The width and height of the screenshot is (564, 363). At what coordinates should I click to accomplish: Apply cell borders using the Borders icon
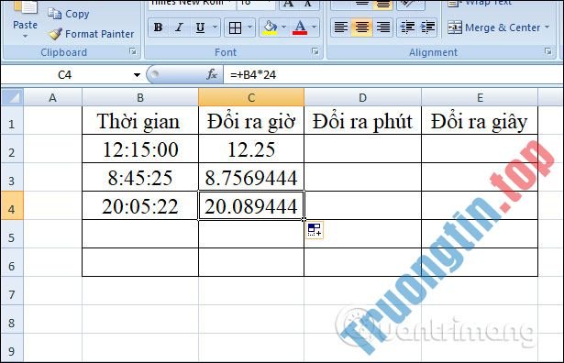(236, 27)
